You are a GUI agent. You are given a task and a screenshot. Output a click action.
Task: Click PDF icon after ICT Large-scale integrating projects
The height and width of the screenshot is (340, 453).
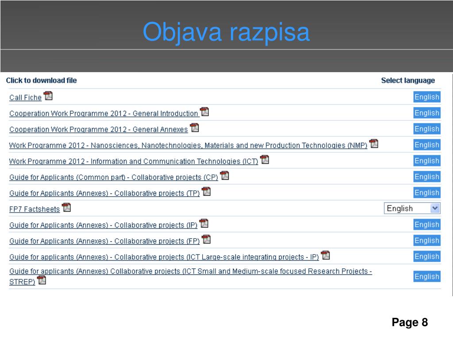tap(325, 255)
